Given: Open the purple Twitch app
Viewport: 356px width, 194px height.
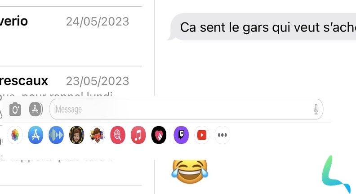Looking at the screenshot, I should pyautogui.click(x=181, y=135).
